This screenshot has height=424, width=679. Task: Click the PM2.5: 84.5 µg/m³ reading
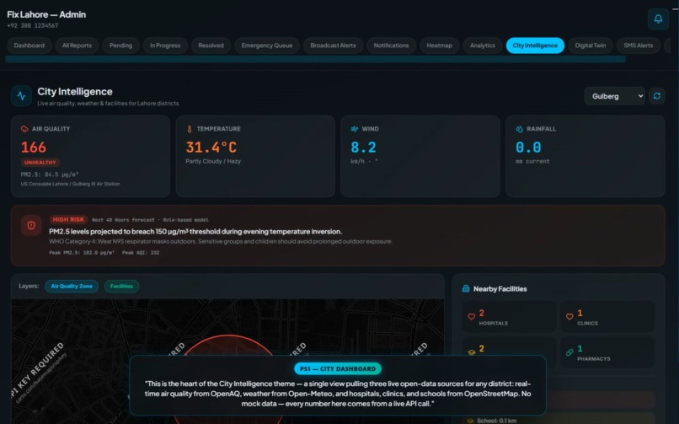click(50, 174)
